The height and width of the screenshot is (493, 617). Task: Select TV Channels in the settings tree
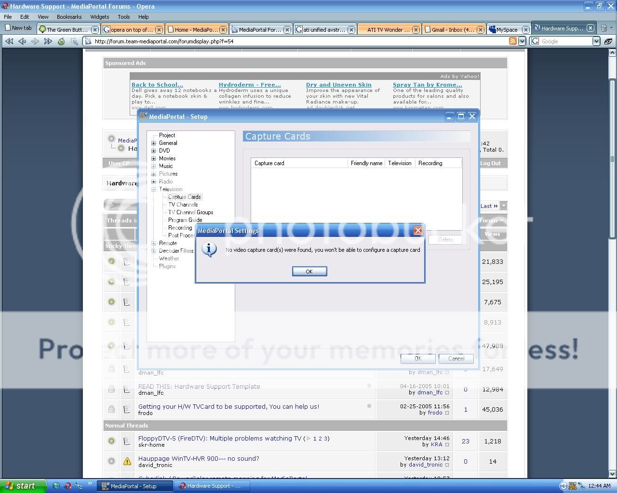183,205
